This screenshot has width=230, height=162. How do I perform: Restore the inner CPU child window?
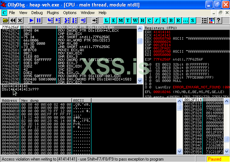pos(220,13)
